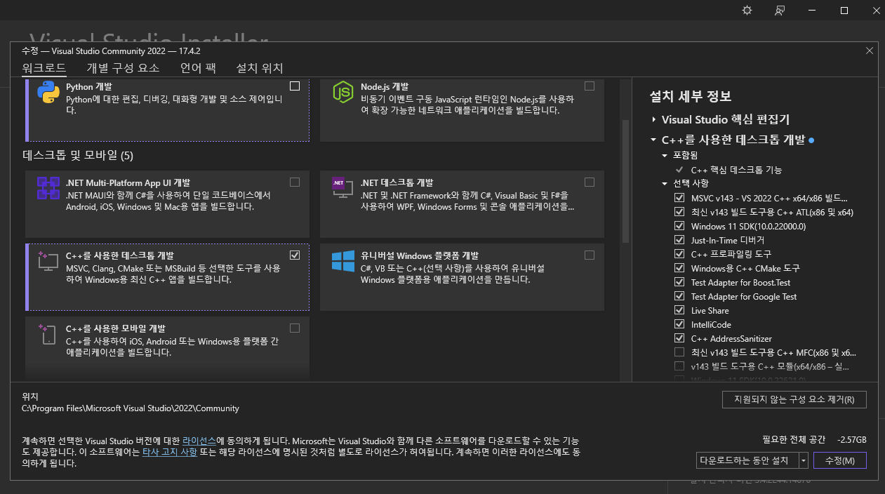Open the install mode dropdown arrow
885x494 pixels.
coord(804,460)
